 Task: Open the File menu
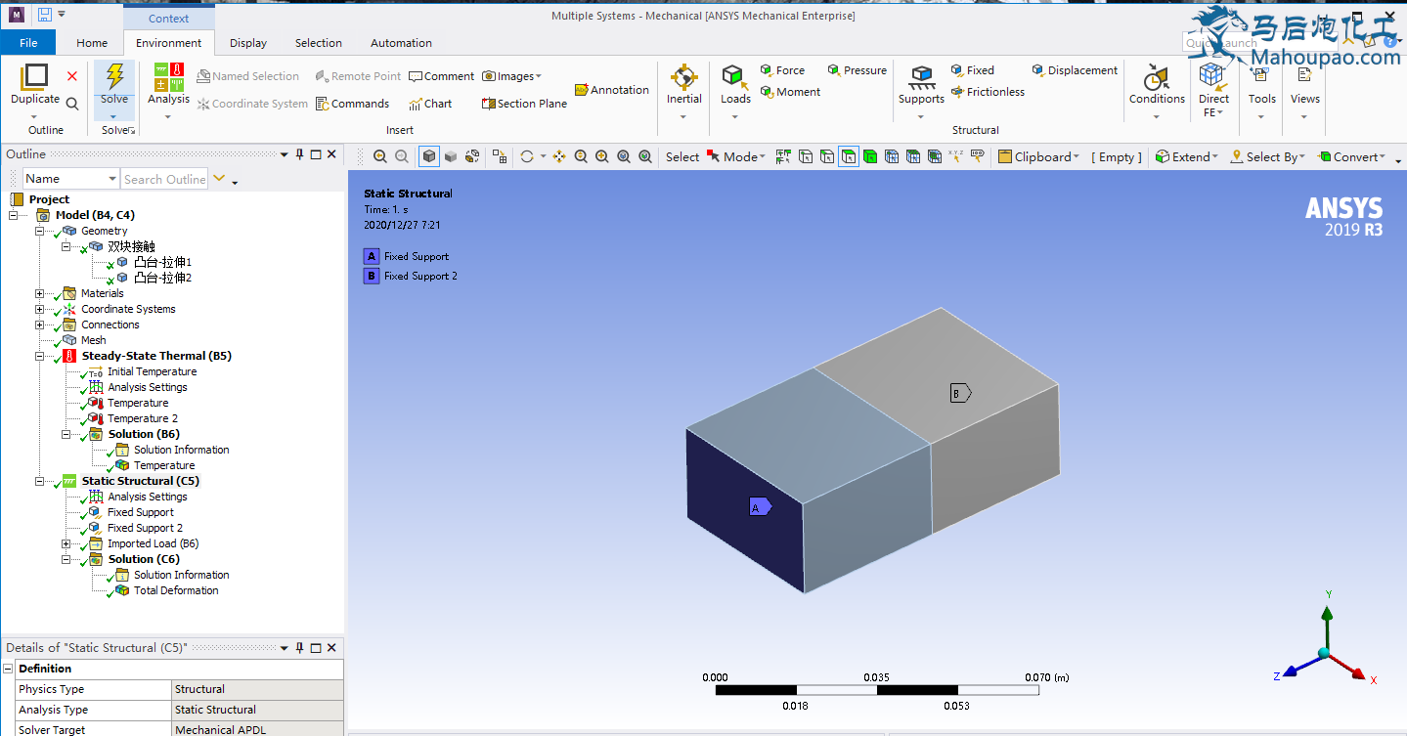pos(28,43)
